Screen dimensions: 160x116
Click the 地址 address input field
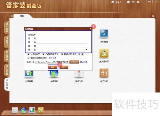pyautogui.click(x=62, y=38)
